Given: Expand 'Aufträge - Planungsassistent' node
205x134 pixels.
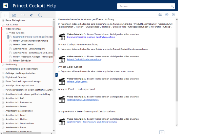Looking at the screenshot, I should click(3, 86).
